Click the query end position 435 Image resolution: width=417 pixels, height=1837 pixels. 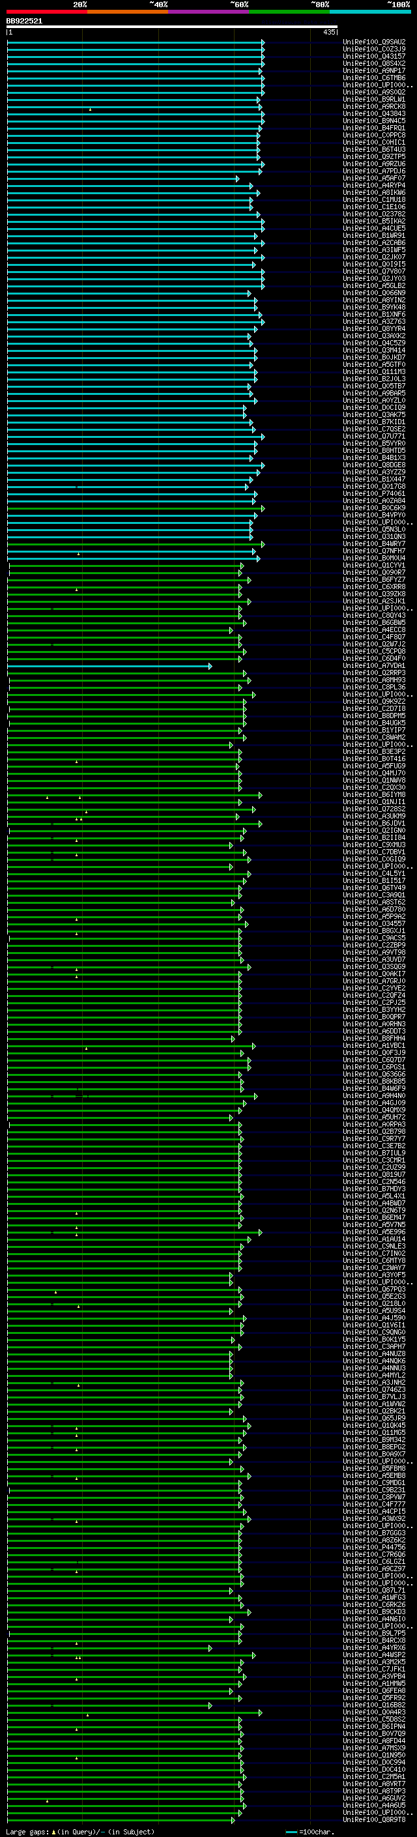tap(328, 32)
